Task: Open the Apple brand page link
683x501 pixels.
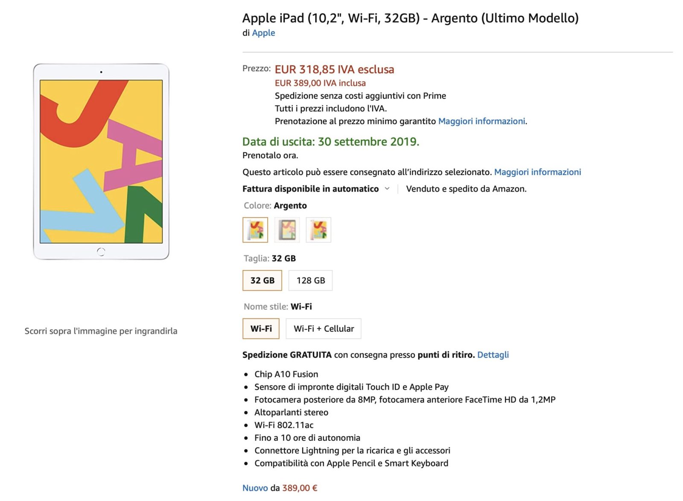Action: 264,32
